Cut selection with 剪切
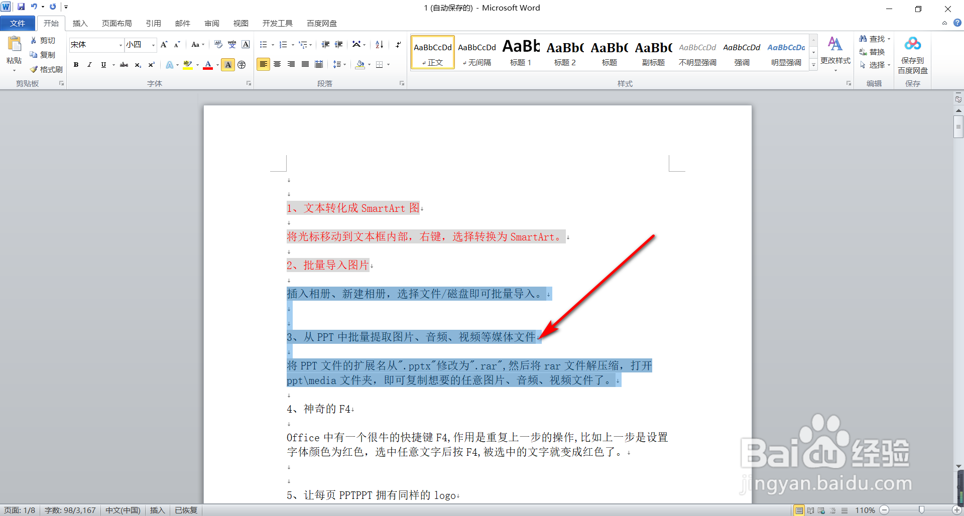The height and width of the screenshot is (516, 964). [43, 40]
